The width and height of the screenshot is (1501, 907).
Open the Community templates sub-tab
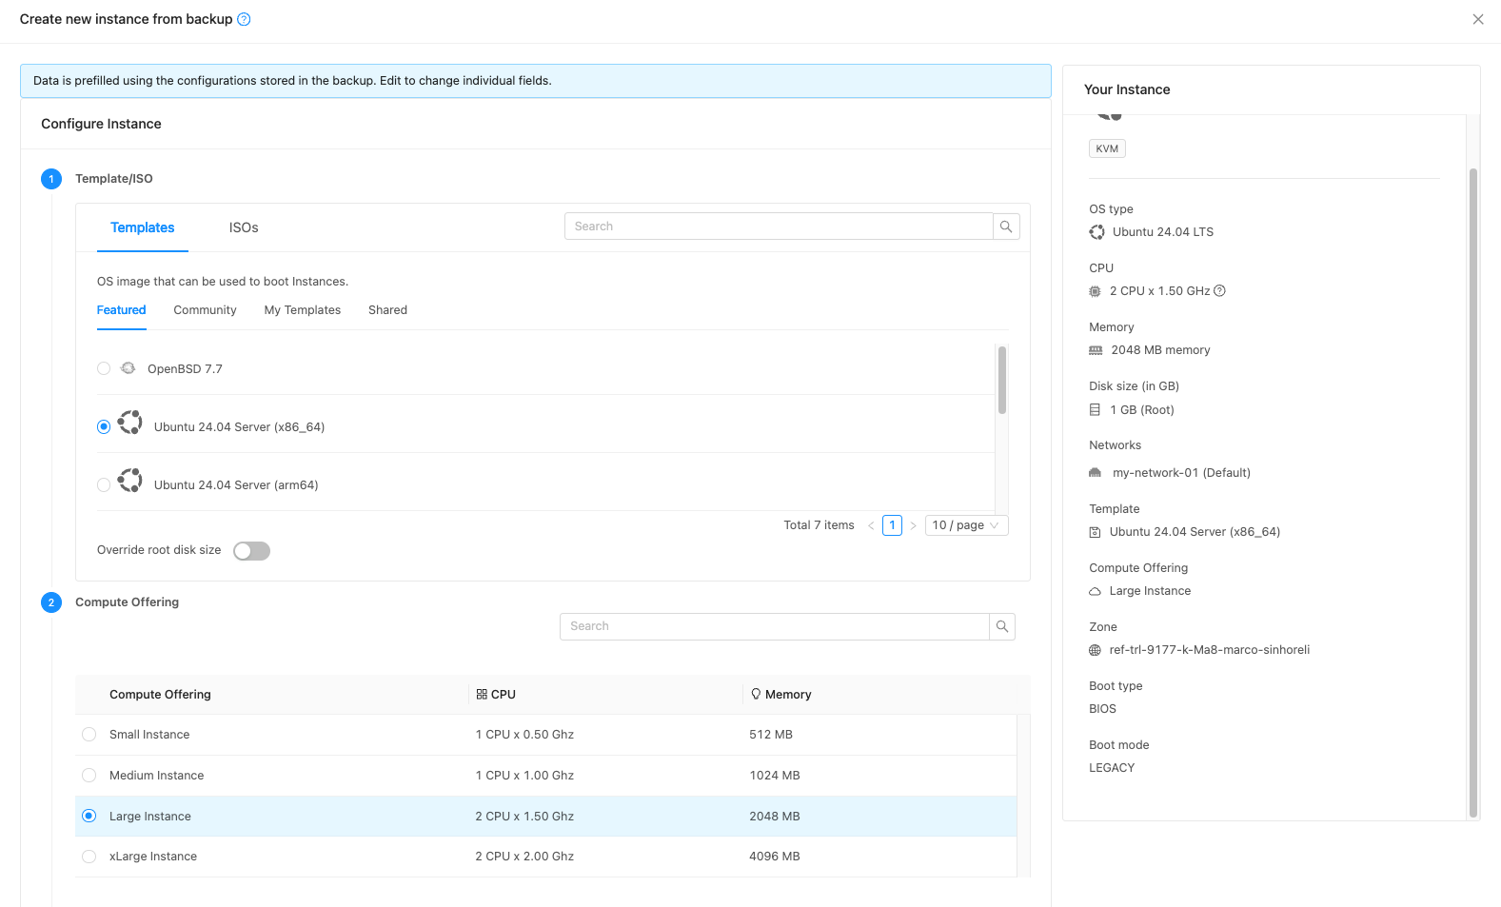(x=205, y=310)
